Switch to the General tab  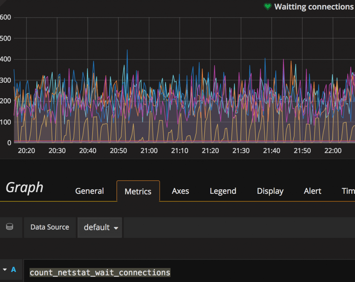coord(89,191)
